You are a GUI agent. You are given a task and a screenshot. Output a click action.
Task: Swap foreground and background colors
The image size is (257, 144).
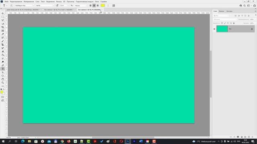pyautogui.click(x=4, y=89)
